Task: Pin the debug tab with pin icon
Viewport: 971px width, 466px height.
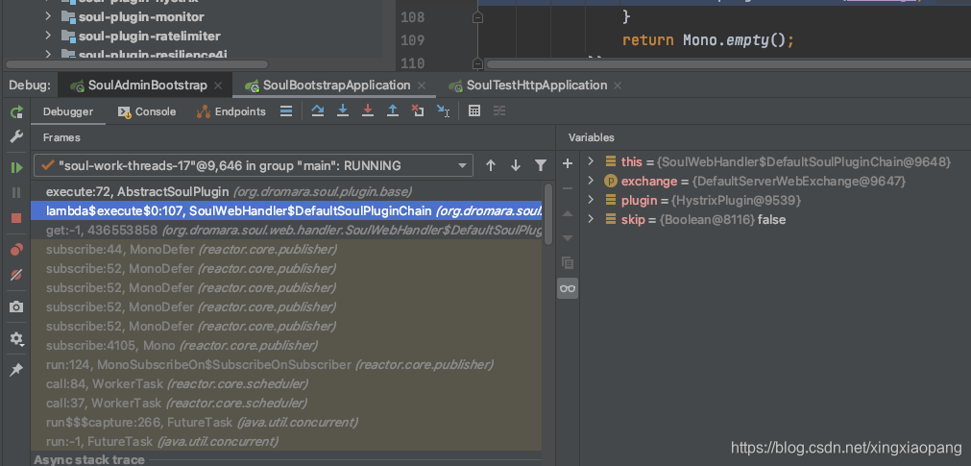Action: 16,370
